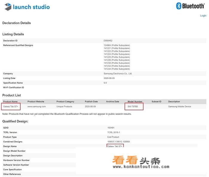This screenshot has width=209, height=177.
Task: Click the Product Website column header
Action: tap(36, 102)
